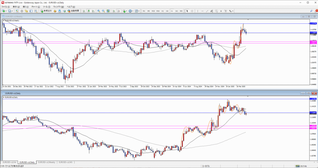Select the equidistant channel tool
This screenshot has height=168, width=318.
coord(211,11)
